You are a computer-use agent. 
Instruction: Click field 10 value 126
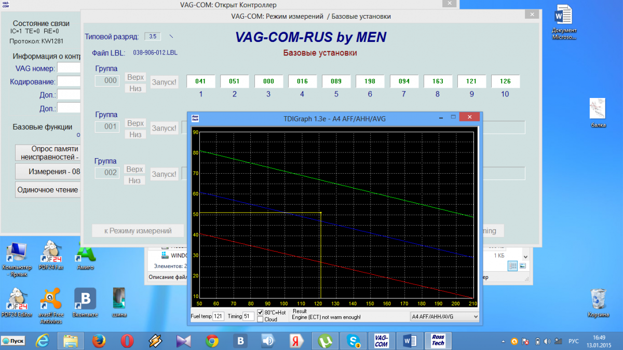[506, 81]
